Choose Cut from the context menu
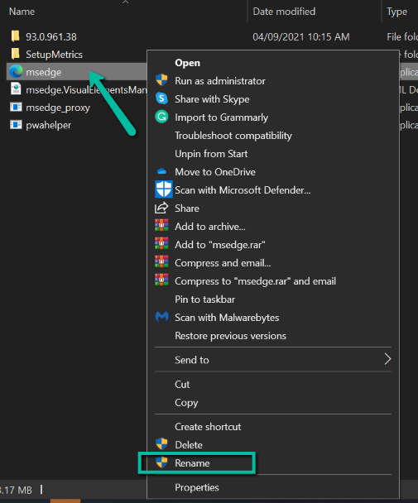This screenshot has height=503, width=418. [x=182, y=385]
